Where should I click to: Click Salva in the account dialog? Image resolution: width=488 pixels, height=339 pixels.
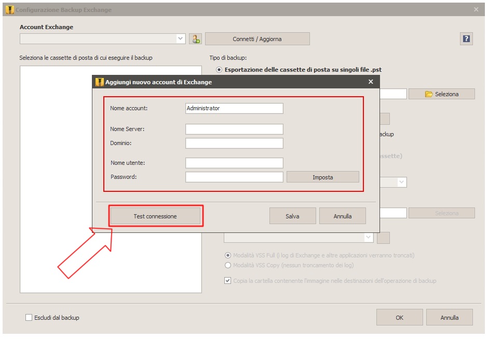pyautogui.click(x=293, y=216)
